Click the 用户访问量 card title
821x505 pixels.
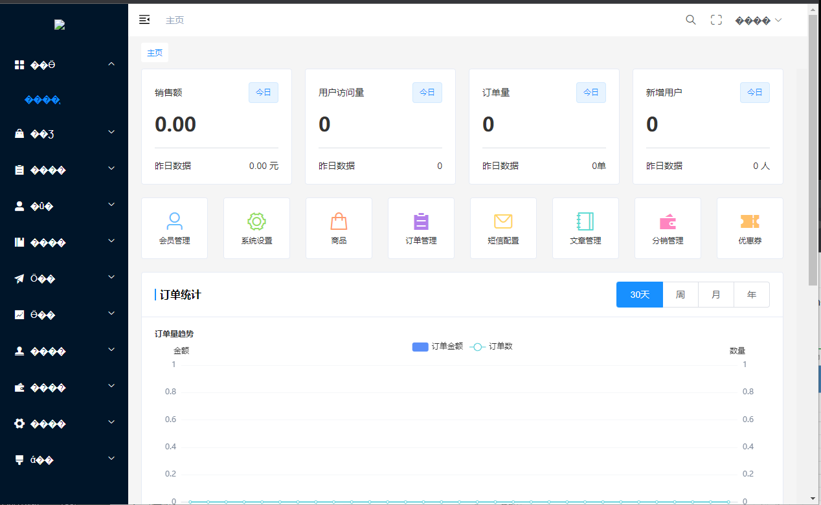[x=341, y=93]
